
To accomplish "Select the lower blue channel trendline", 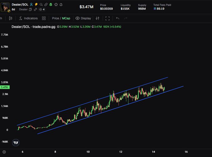I will (110, 110).
